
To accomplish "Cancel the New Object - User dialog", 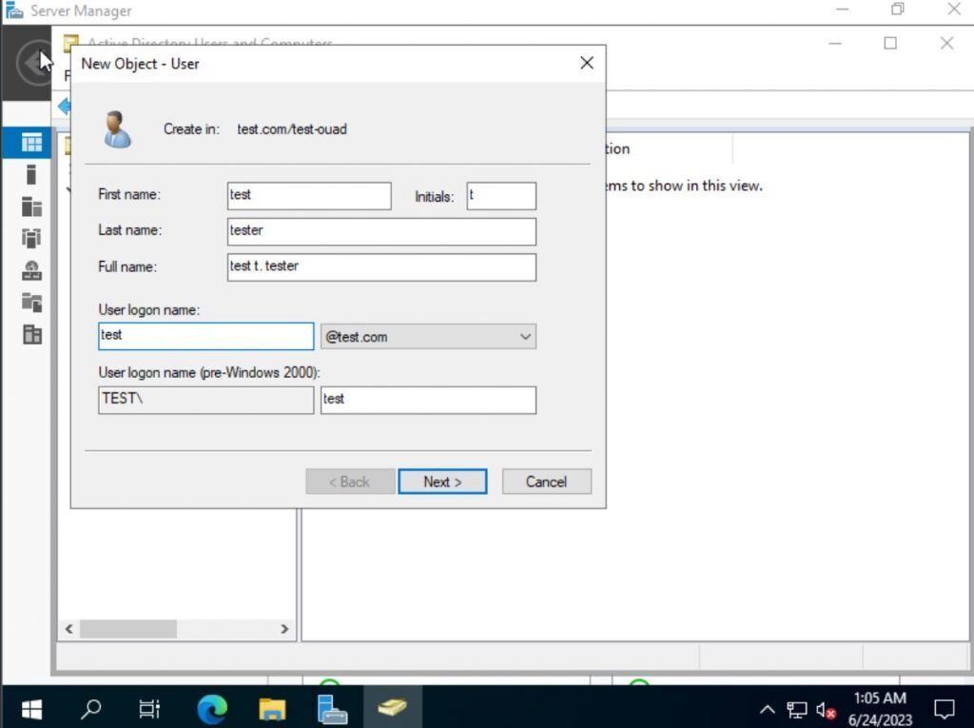I will (x=546, y=482).
